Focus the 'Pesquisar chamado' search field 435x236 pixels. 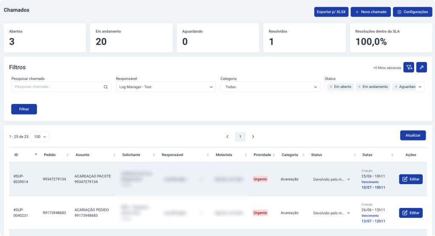pos(61,87)
